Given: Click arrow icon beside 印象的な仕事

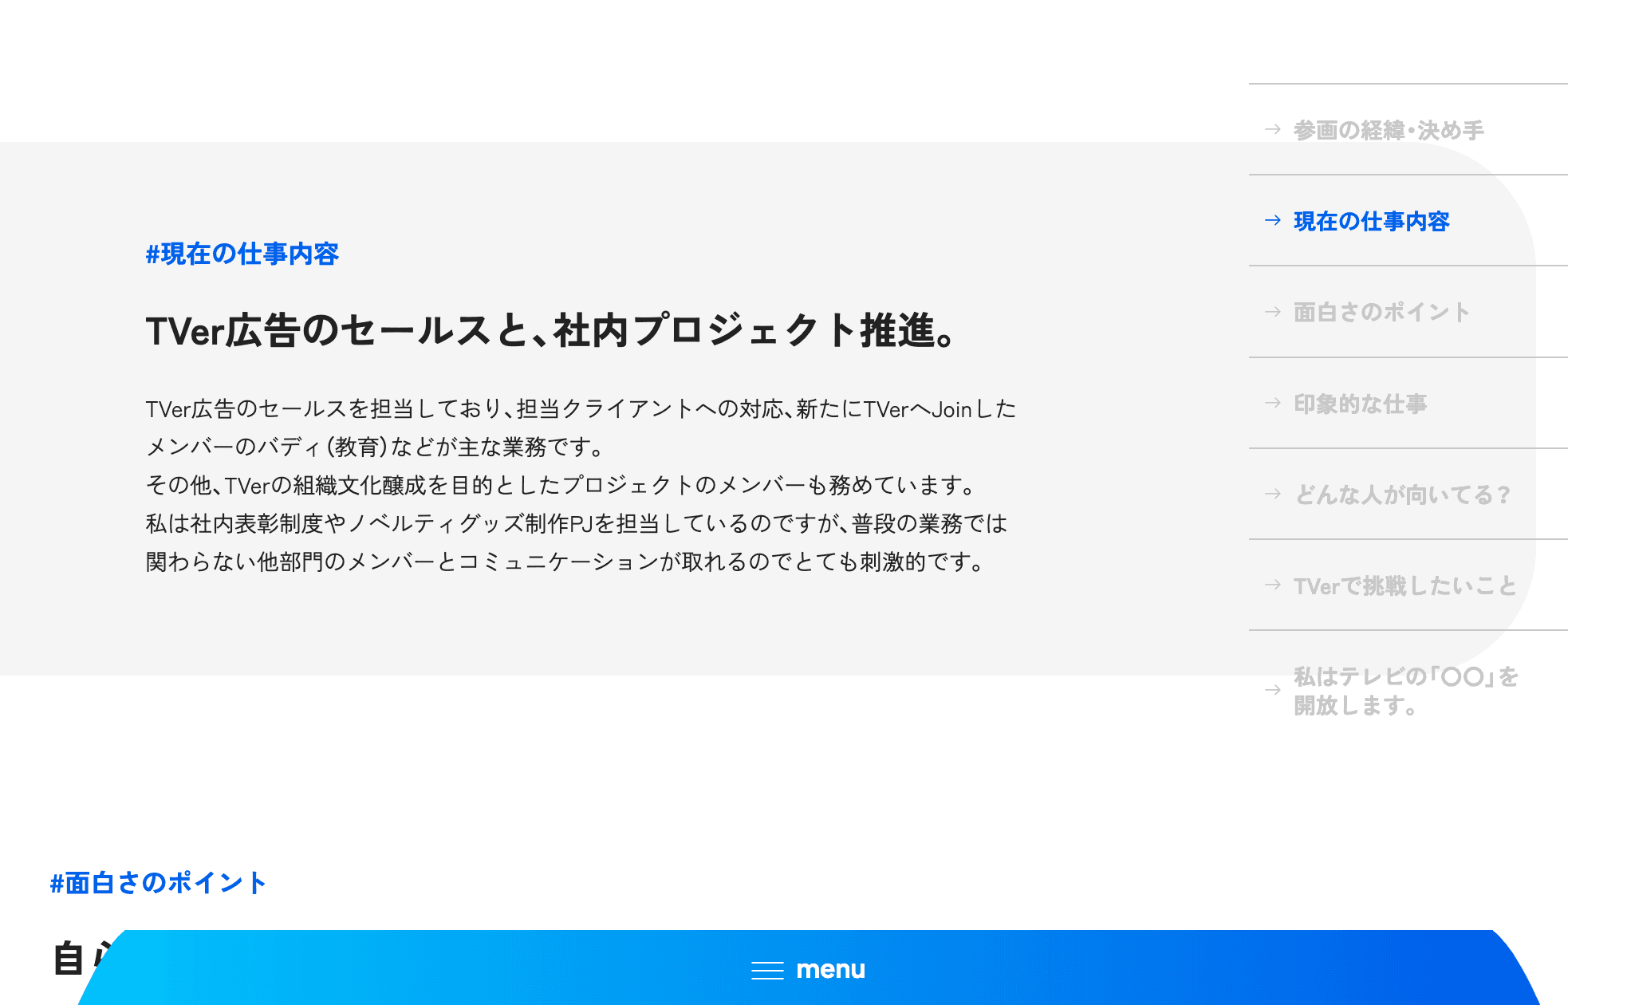Looking at the screenshot, I should [1273, 403].
